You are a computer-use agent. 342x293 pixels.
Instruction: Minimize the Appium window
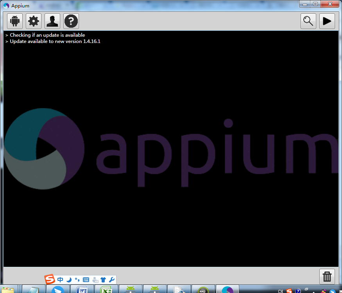pyautogui.click(x=305, y=4)
